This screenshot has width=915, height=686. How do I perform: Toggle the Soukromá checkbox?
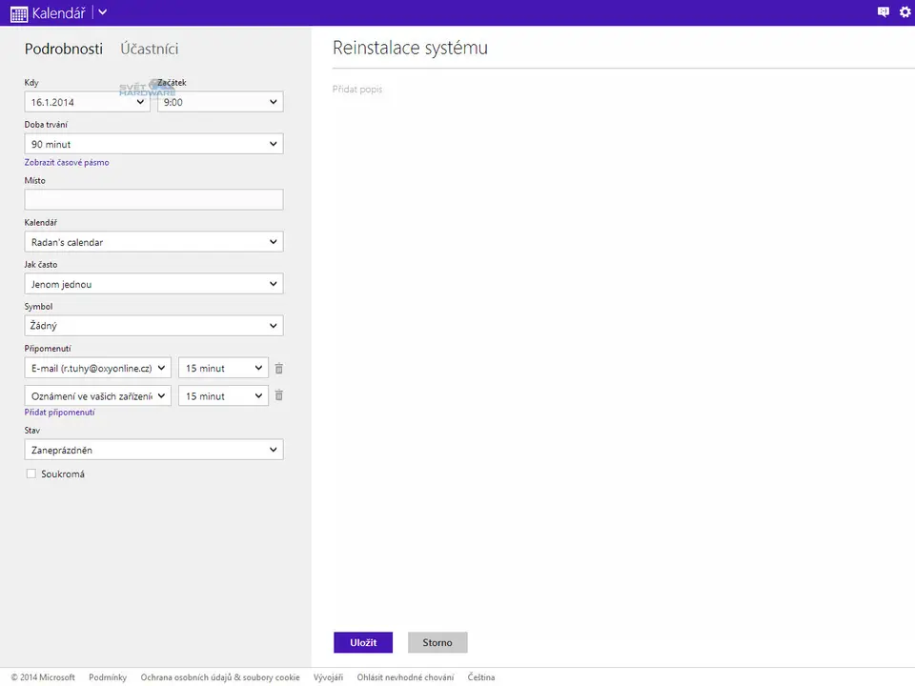31,474
